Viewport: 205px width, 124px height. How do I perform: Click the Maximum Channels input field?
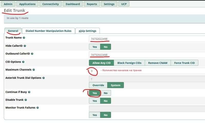pyautogui.click(x=147, y=71)
